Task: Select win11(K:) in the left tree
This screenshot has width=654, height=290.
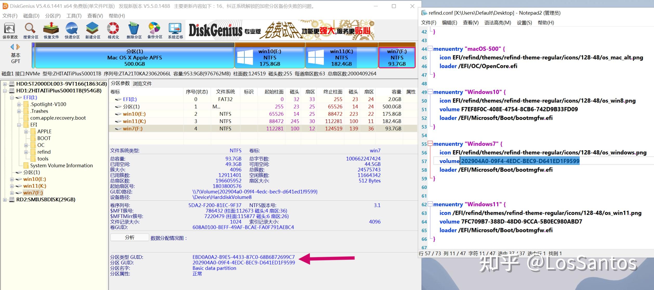Action: coord(35,186)
